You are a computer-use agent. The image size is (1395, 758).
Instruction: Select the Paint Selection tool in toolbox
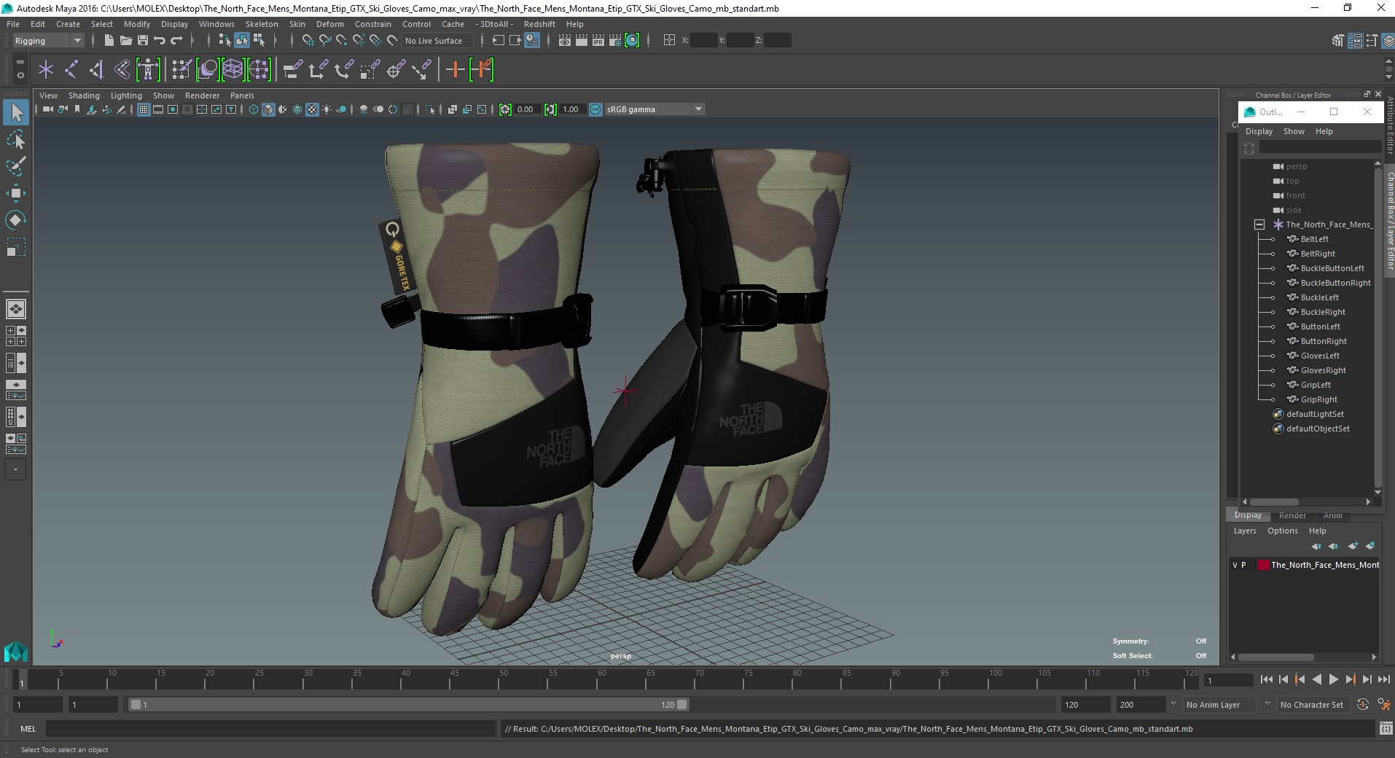coord(16,166)
